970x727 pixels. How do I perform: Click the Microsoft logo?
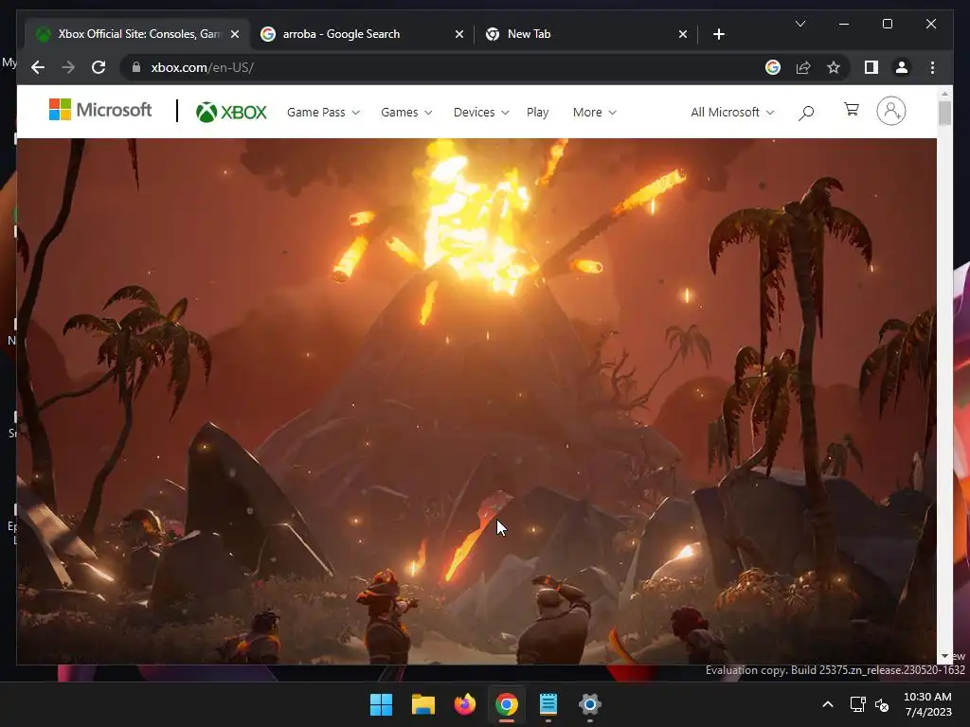[100, 110]
